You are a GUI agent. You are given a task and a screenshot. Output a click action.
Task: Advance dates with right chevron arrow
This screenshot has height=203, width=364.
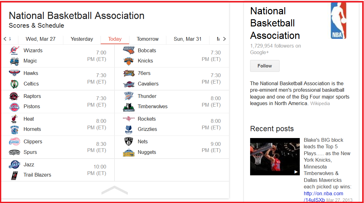[224, 39]
